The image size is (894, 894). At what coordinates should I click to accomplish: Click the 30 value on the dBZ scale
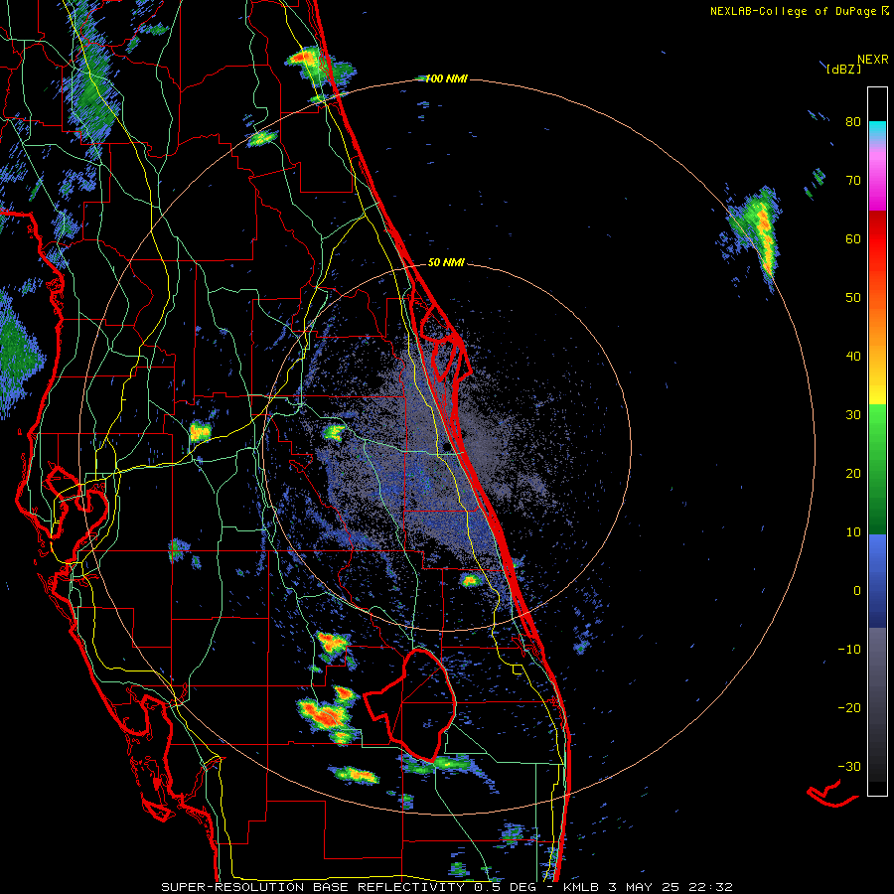tap(853, 414)
